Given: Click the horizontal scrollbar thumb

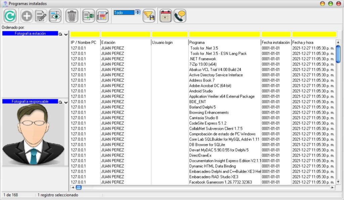Looking at the screenshot, I should pos(79,188).
